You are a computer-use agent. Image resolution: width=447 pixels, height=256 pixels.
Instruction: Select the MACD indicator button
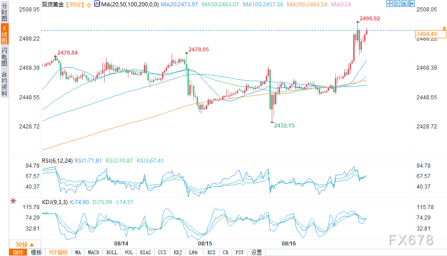point(93,252)
